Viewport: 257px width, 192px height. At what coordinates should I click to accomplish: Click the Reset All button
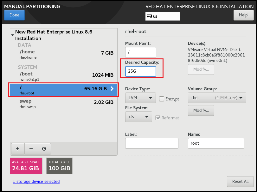[x=240, y=181]
